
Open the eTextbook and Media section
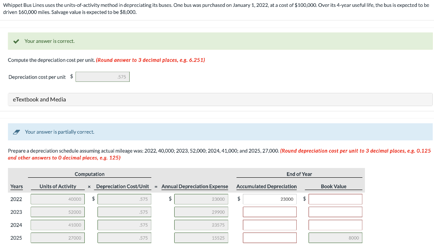coord(220,99)
